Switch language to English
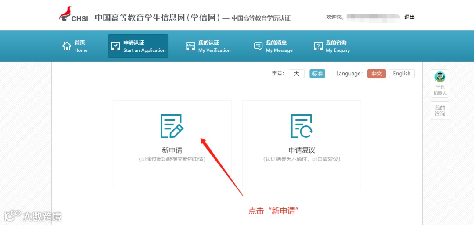The width and height of the screenshot is (474, 225). (x=402, y=74)
